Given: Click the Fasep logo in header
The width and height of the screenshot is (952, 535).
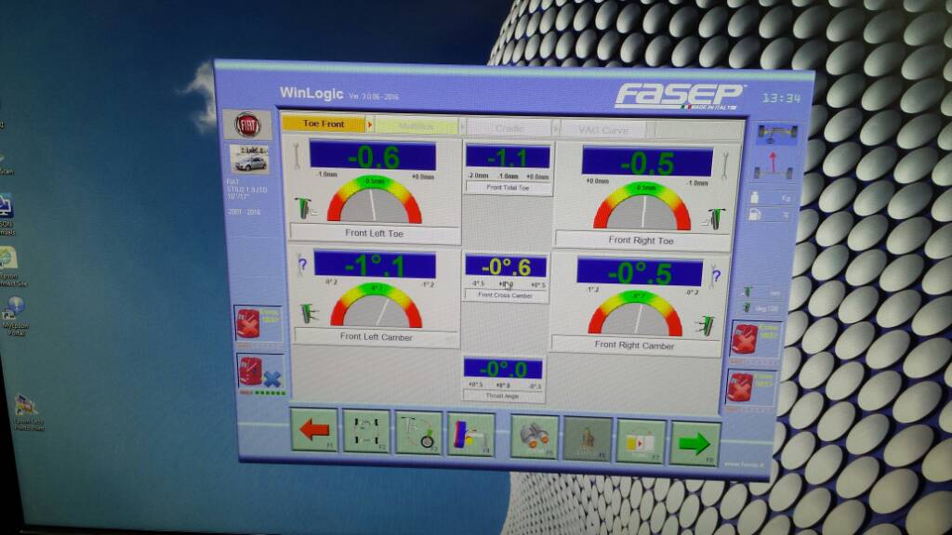Looking at the screenshot, I should point(678,96).
